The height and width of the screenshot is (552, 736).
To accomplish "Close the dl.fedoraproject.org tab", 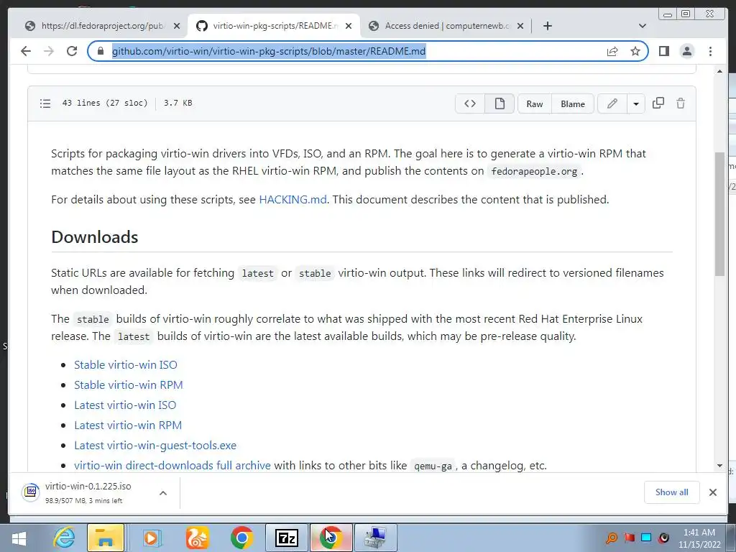I will (177, 26).
